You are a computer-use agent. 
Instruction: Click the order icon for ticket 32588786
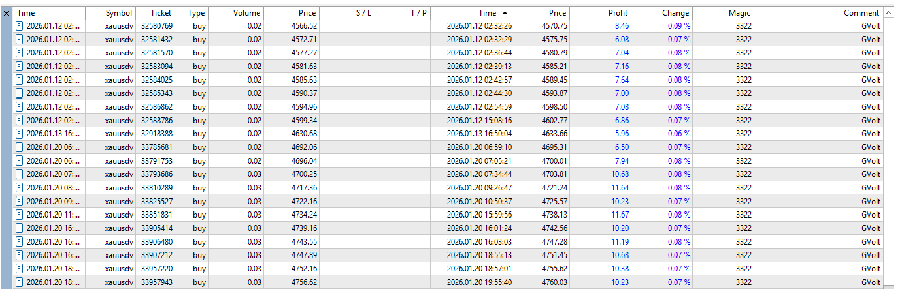[x=20, y=121]
